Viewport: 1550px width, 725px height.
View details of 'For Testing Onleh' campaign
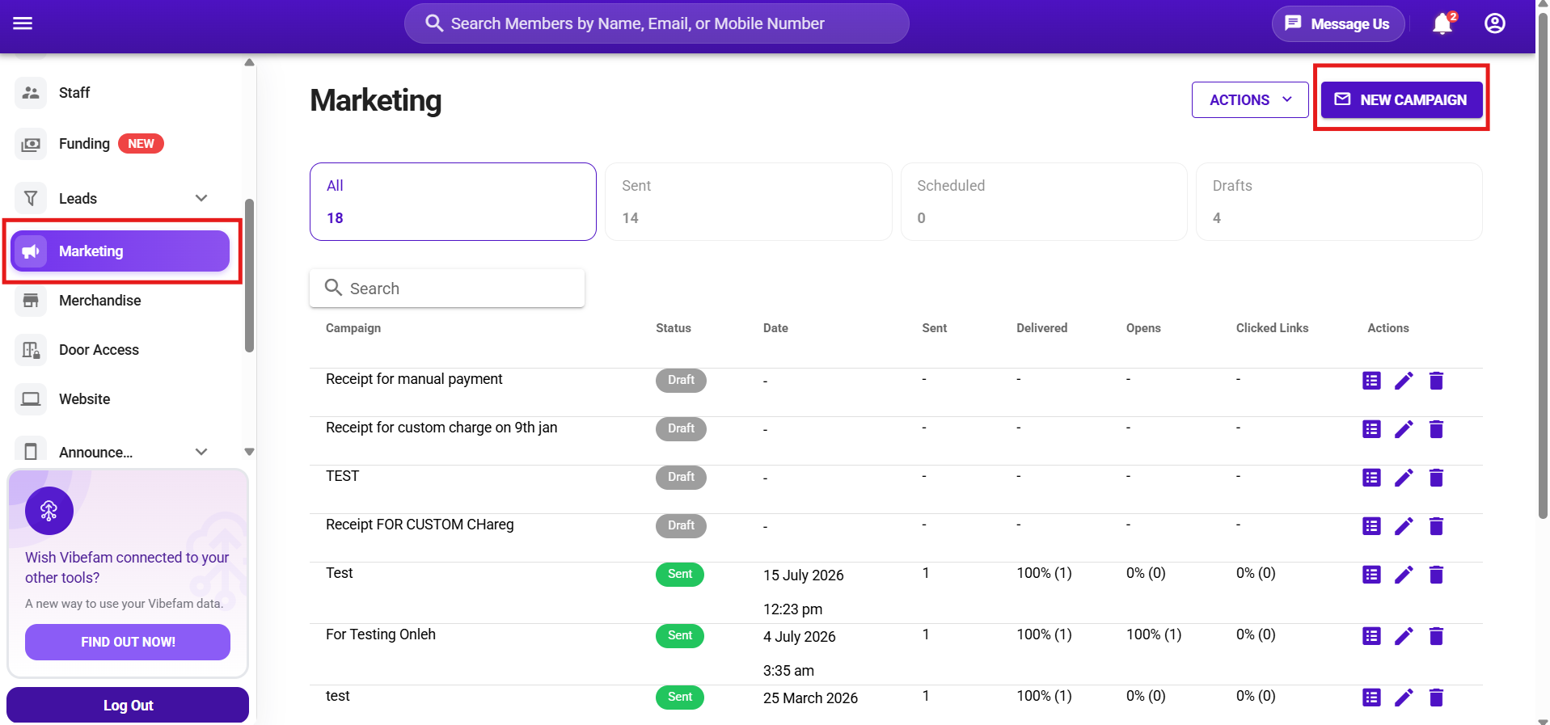coord(1371,636)
